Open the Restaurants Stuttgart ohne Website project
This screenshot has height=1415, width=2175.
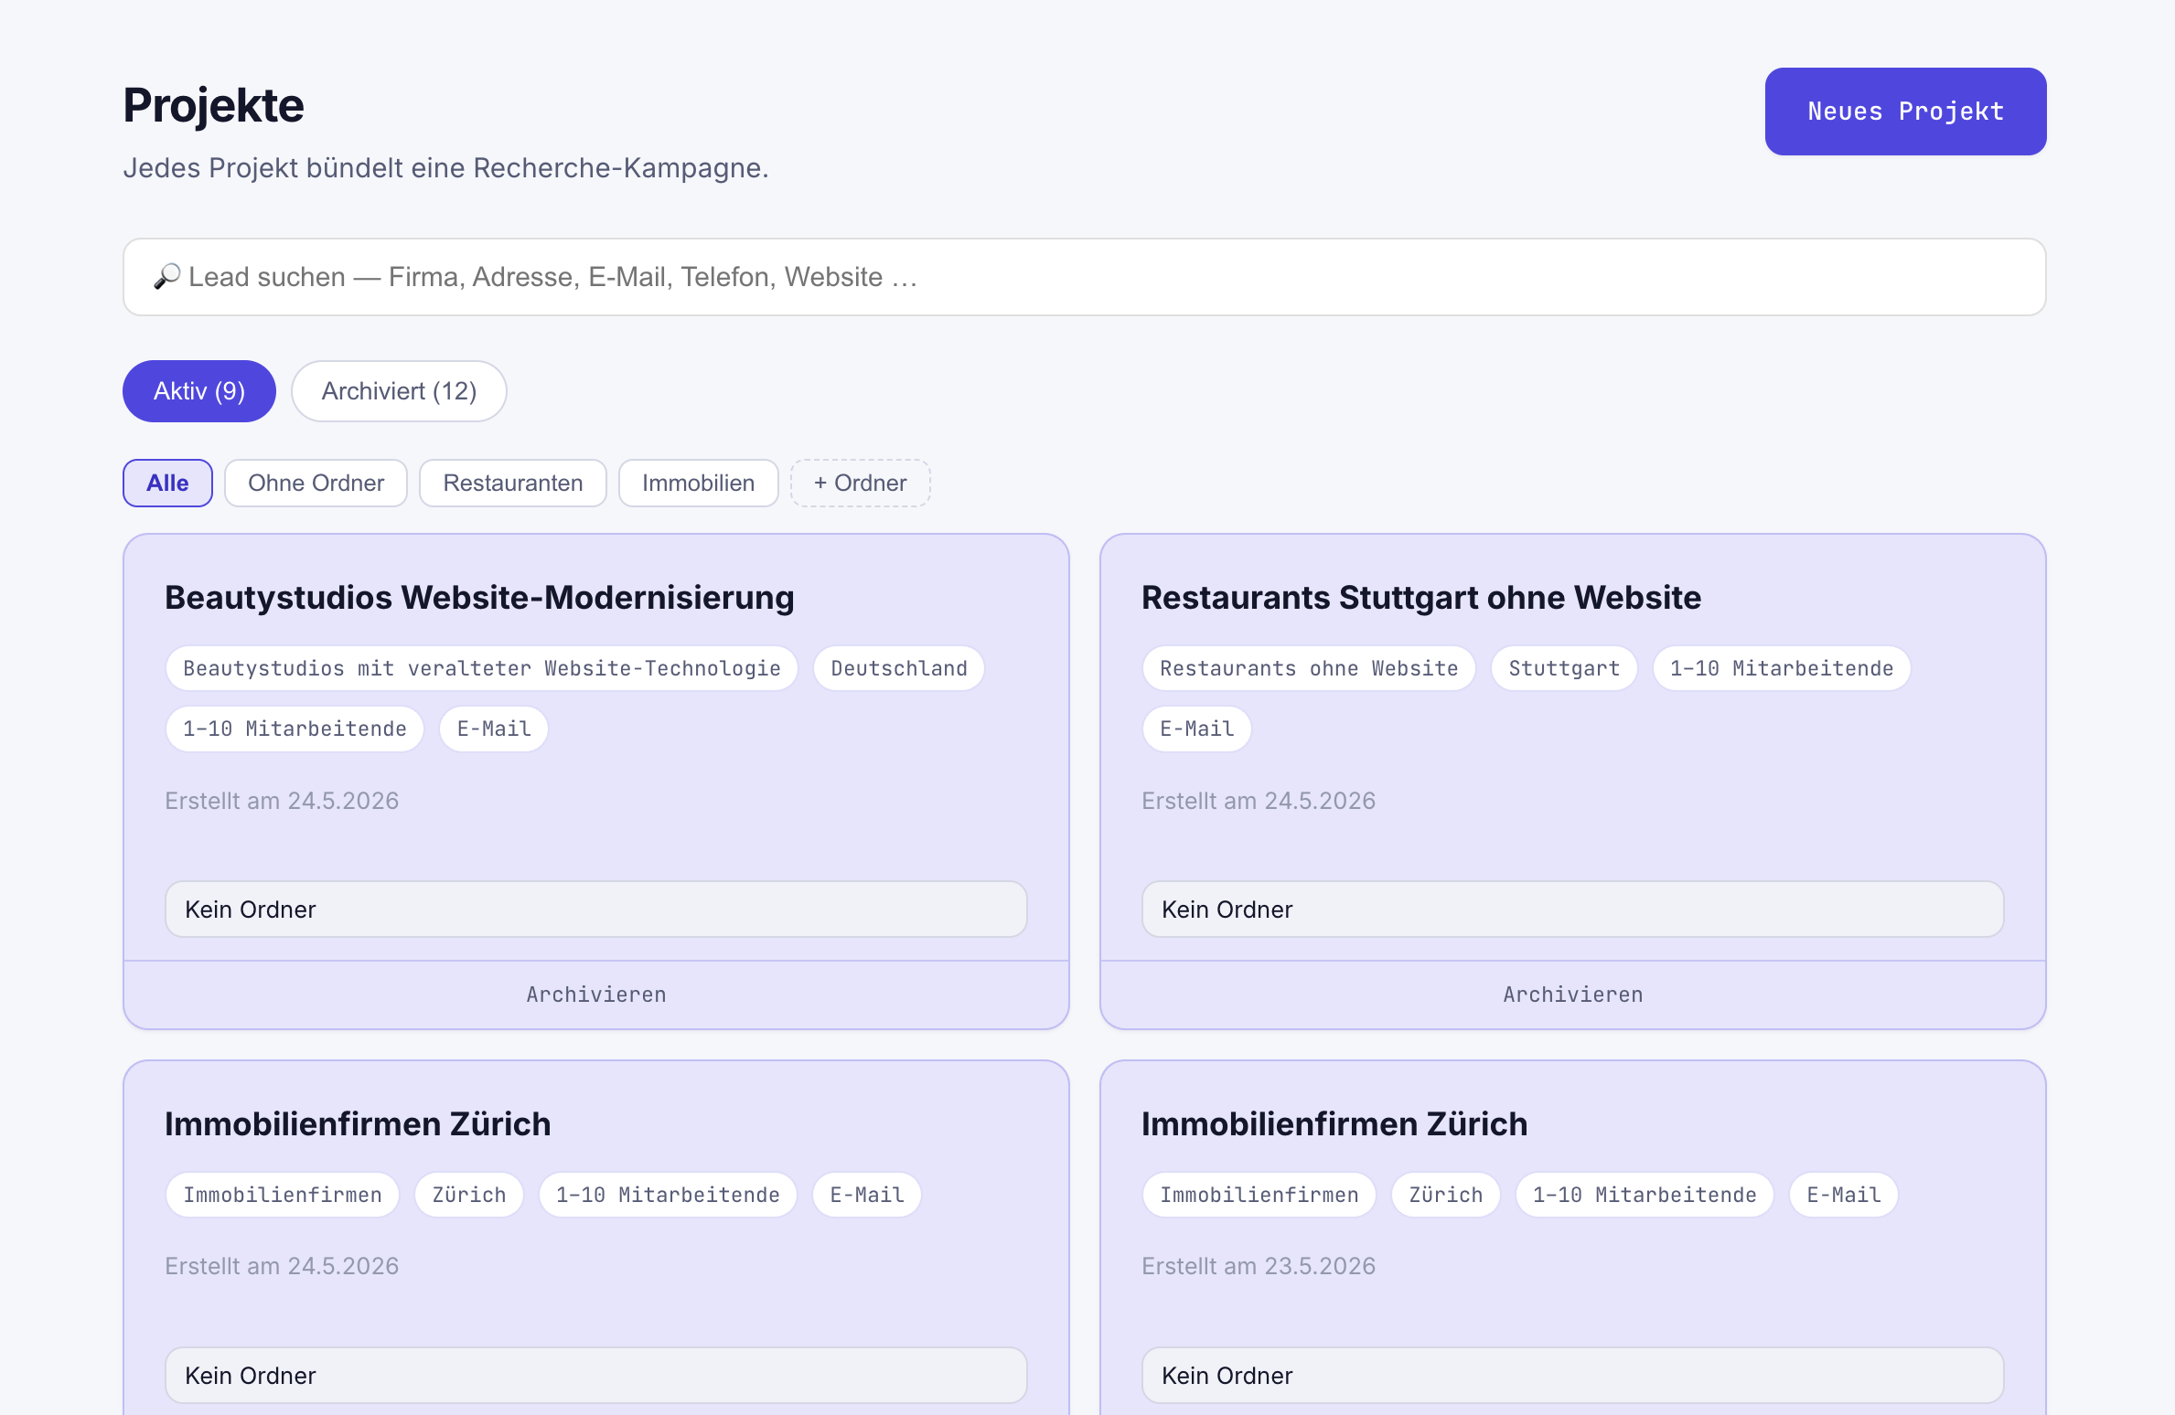click(1421, 597)
